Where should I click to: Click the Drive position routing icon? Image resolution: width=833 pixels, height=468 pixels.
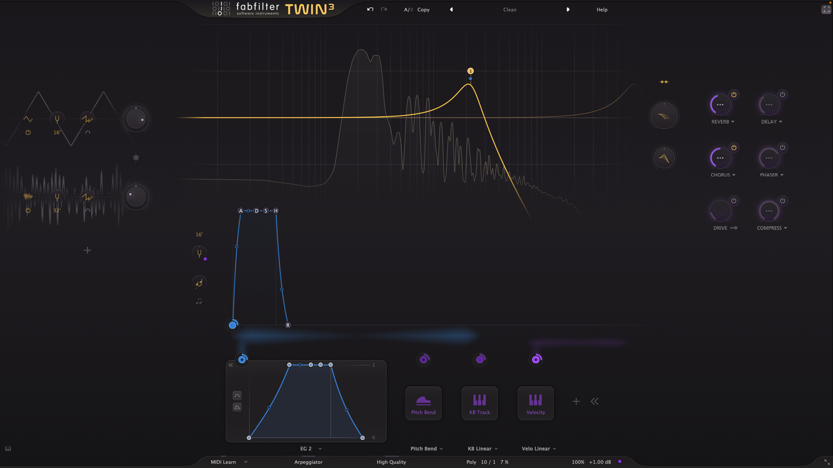pyautogui.click(x=734, y=228)
